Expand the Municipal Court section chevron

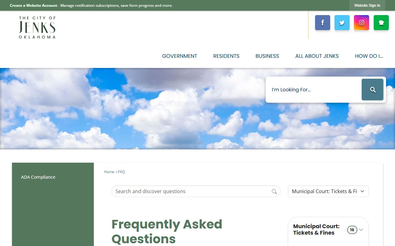[x=361, y=230]
